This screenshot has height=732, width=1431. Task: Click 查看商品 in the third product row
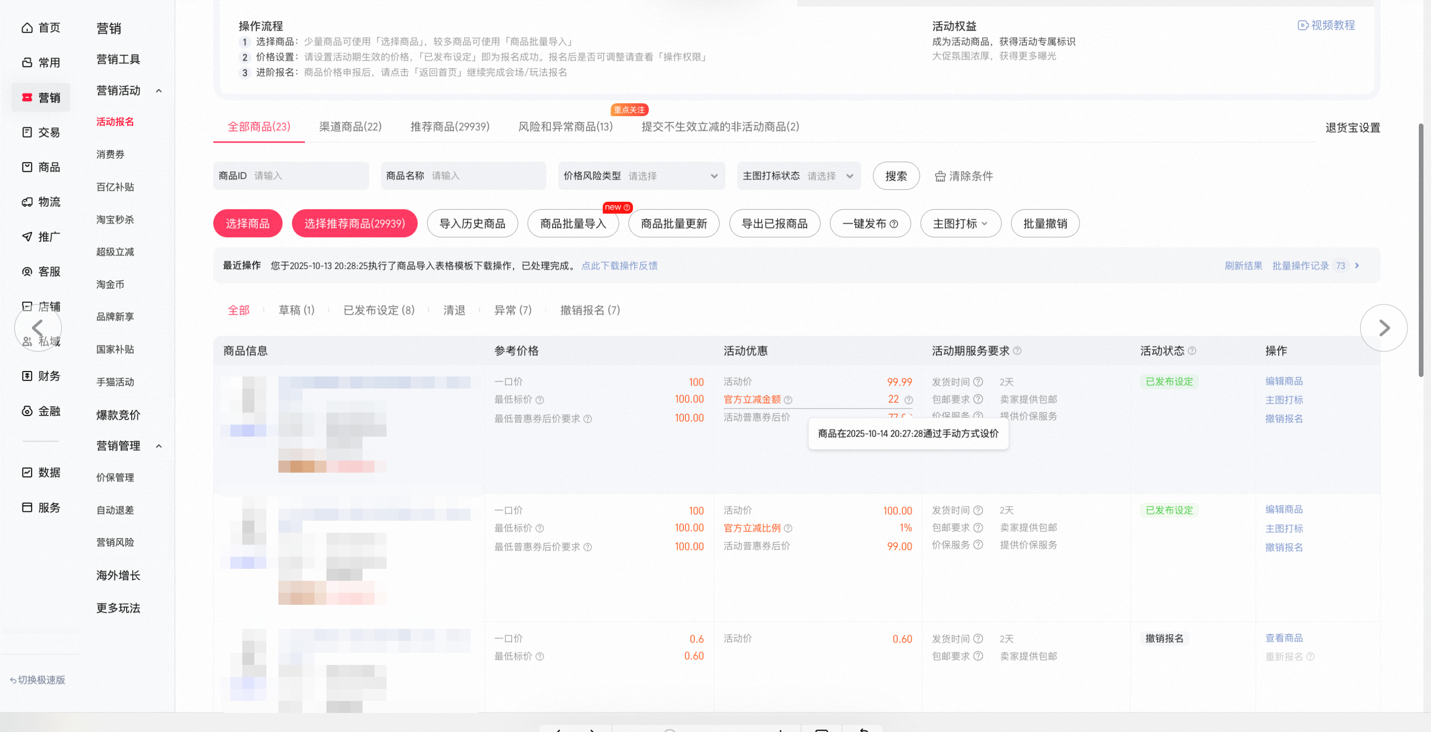[1284, 638]
